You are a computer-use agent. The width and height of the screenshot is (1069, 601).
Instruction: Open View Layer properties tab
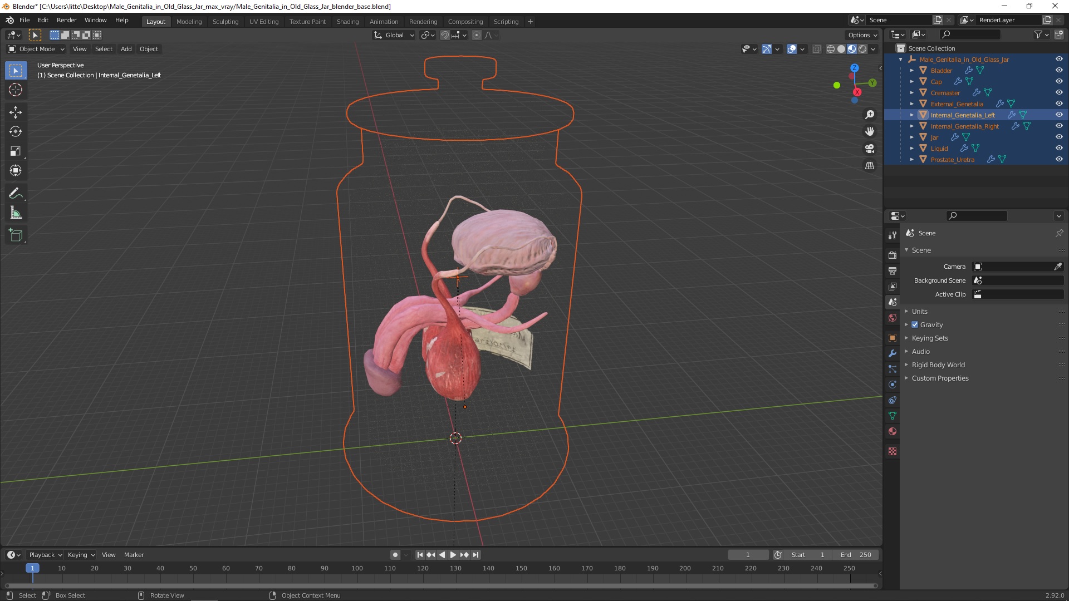(893, 287)
